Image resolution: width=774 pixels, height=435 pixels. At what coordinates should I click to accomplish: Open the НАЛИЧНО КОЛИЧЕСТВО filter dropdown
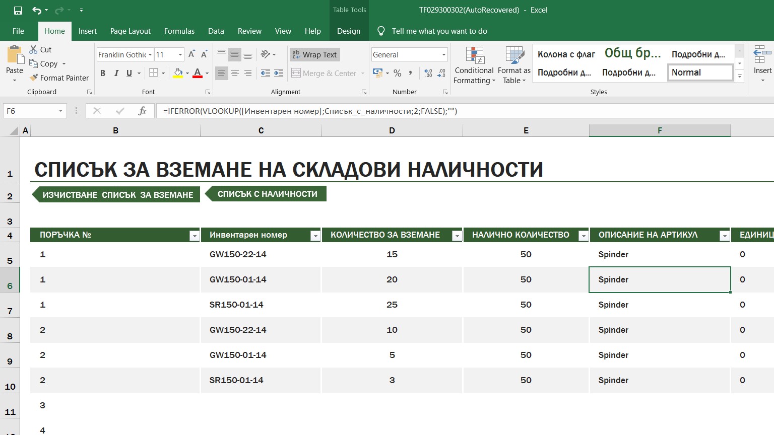(584, 236)
